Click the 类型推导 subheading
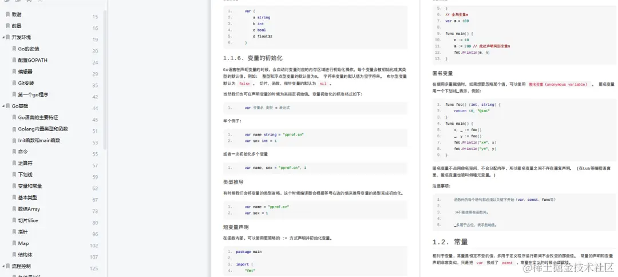This screenshot has width=618, height=277. (x=233, y=182)
